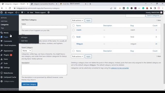Go back with browser back arrow
The image size is (165, 93).
click(x=2, y=8)
